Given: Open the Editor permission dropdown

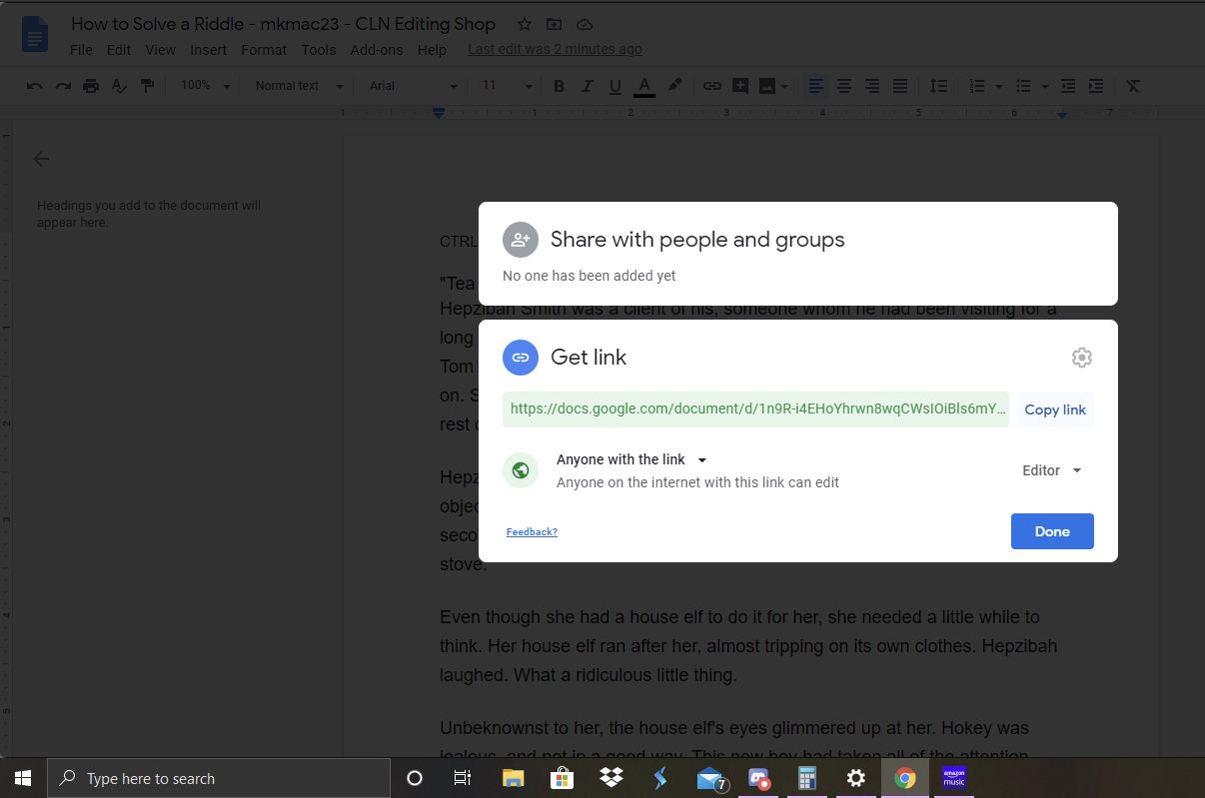Looking at the screenshot, I should (x=1052, y=470).
